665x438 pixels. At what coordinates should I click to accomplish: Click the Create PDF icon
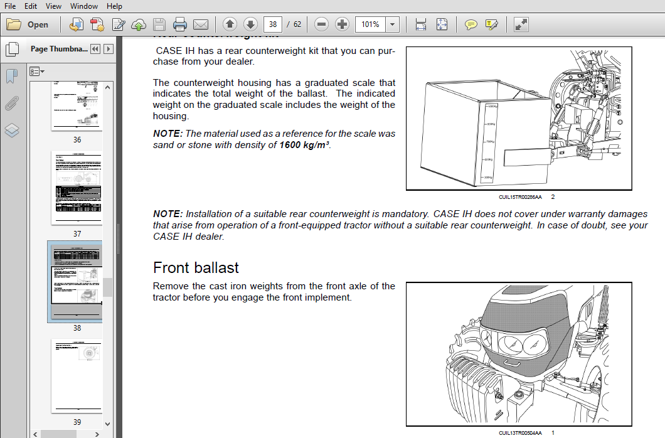pos(77,24)
